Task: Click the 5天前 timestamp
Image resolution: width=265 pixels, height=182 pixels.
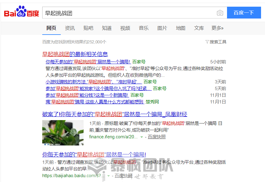Action: click(x=220, y=88)
